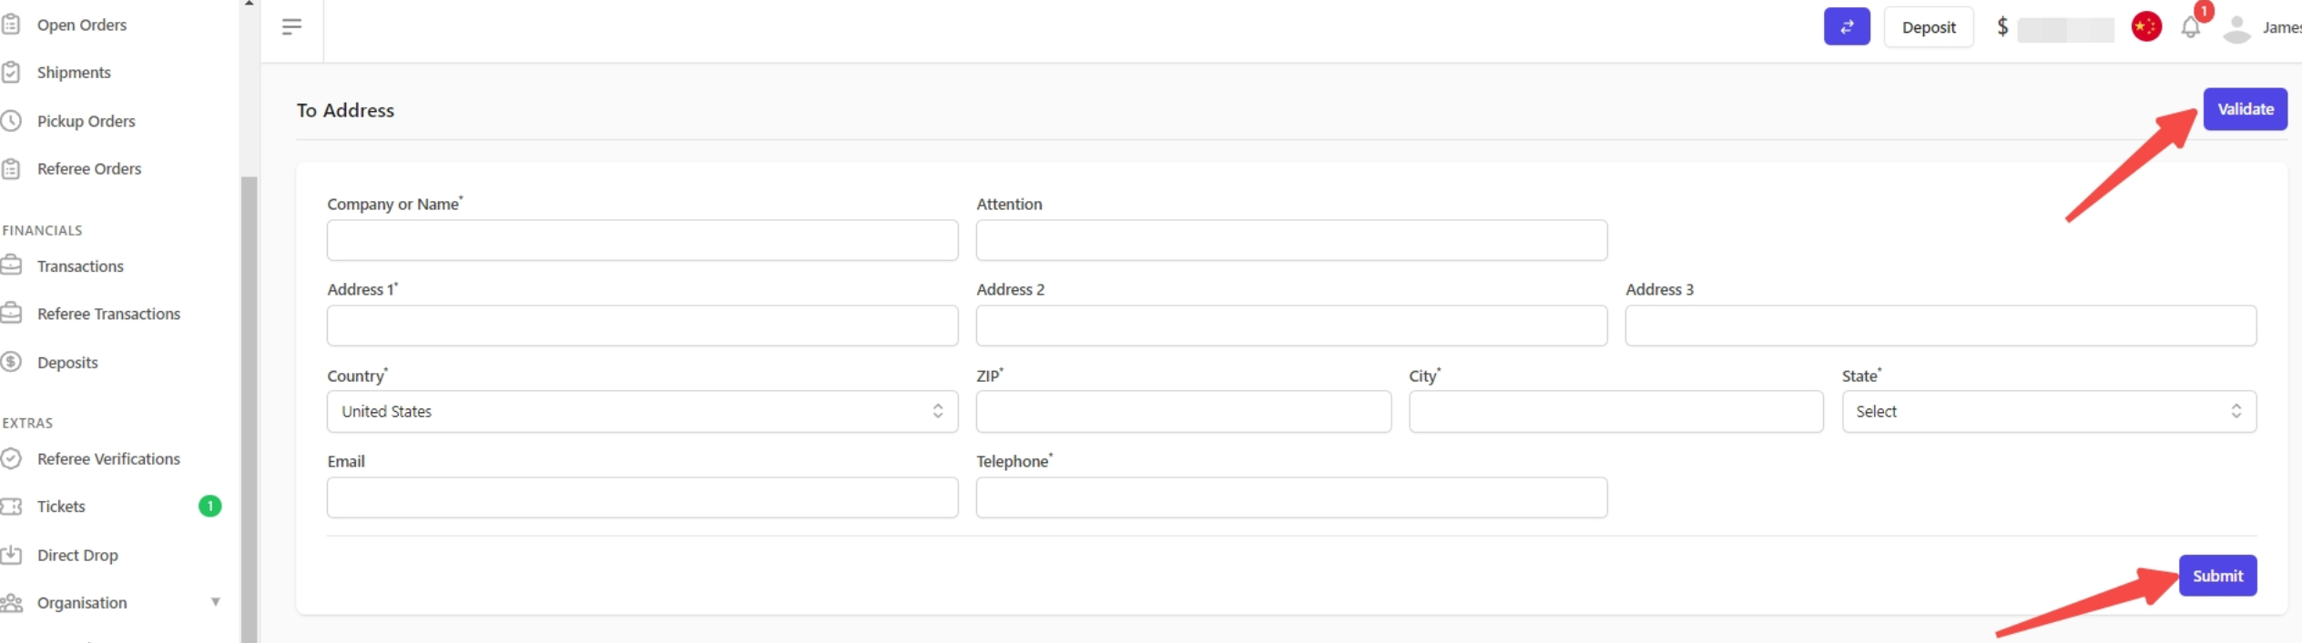Open the notifications bell
The width and height of the screenshot is (2302, 643).
click(2190, 28)
